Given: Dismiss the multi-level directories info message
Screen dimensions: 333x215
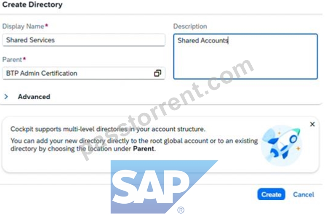Looking at the screenshot, I should 312,124.
